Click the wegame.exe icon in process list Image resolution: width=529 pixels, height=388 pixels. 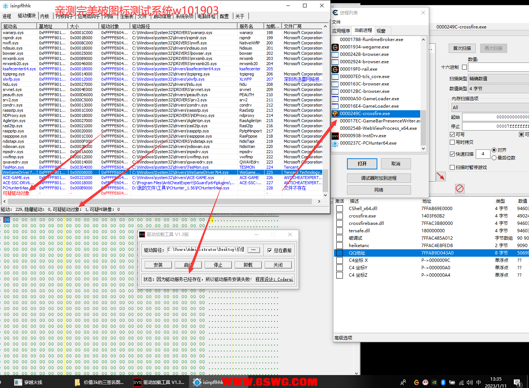(x=335, y=47)
